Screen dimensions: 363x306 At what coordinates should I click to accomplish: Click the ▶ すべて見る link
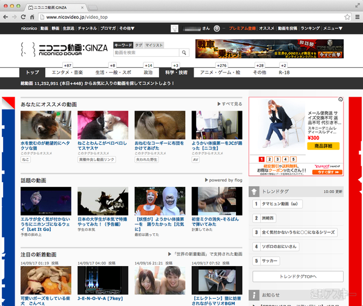pyautogui.click(x=230, y=104)
